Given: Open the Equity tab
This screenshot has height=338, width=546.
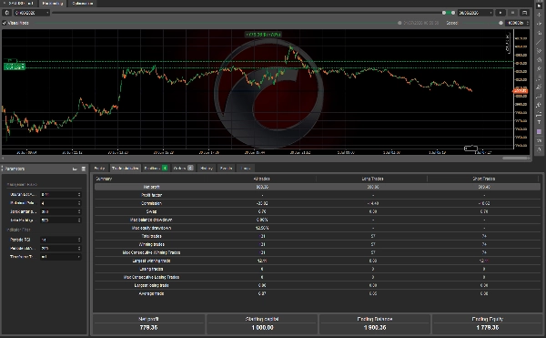Looking at the screenshot, I should 99,168.
